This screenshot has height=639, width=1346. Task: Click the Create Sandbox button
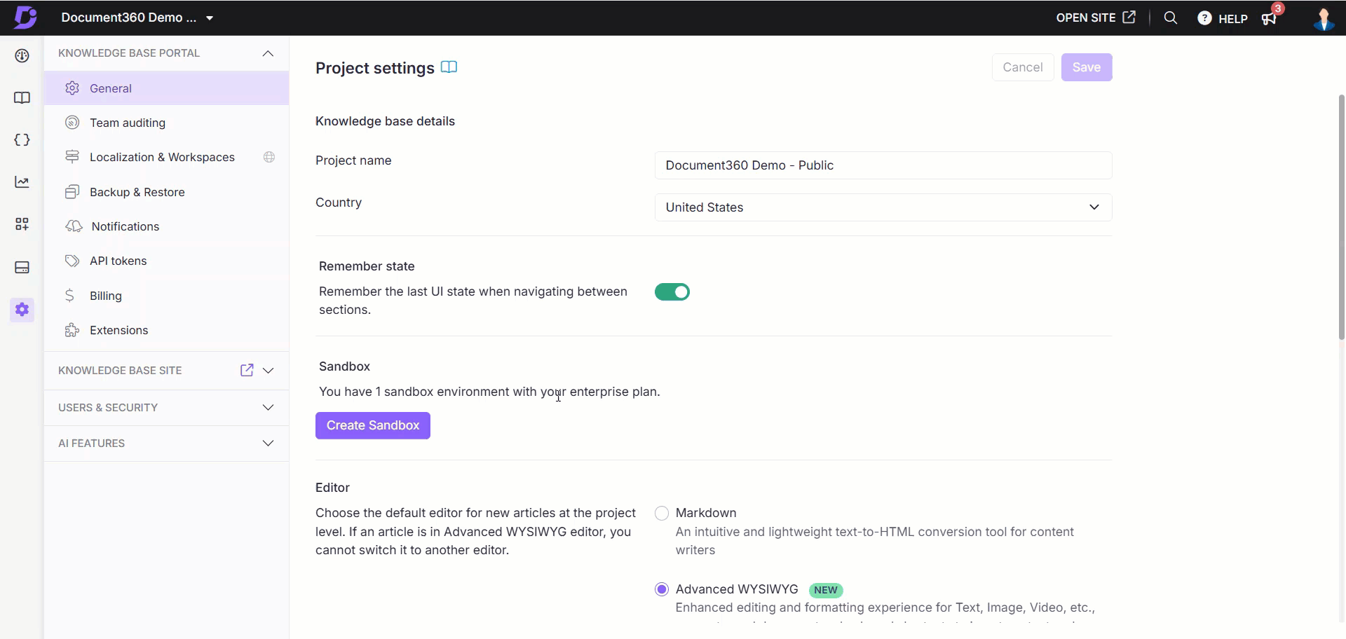pyautogui.click(x=373, y=425)
